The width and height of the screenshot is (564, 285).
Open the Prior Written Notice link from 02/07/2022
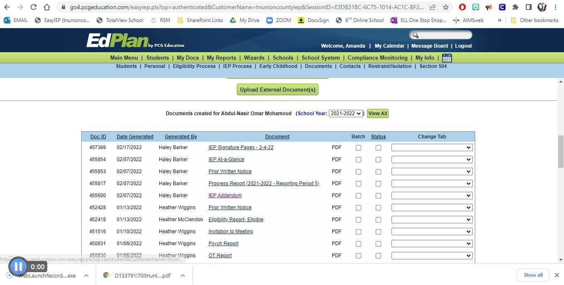230,171
